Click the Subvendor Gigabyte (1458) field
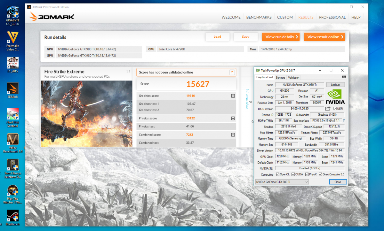Screen dimensions: 384x231 (x=326, y=115)
